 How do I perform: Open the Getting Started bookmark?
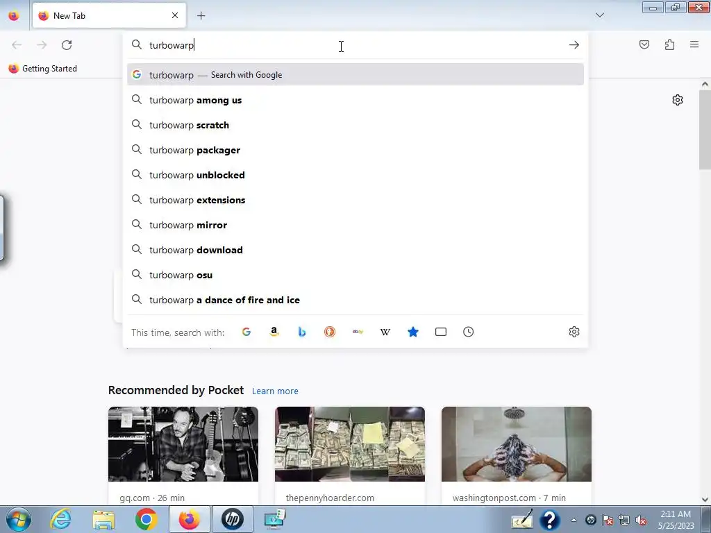pos(43,69)
